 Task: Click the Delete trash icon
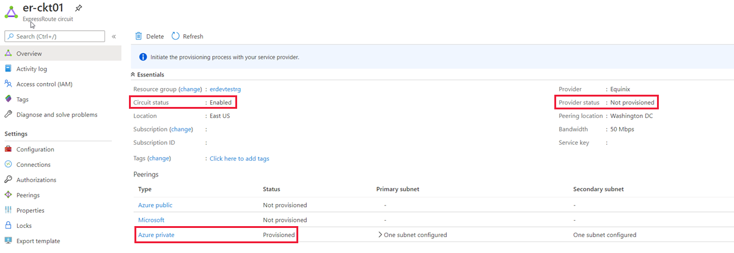(139, 37)
